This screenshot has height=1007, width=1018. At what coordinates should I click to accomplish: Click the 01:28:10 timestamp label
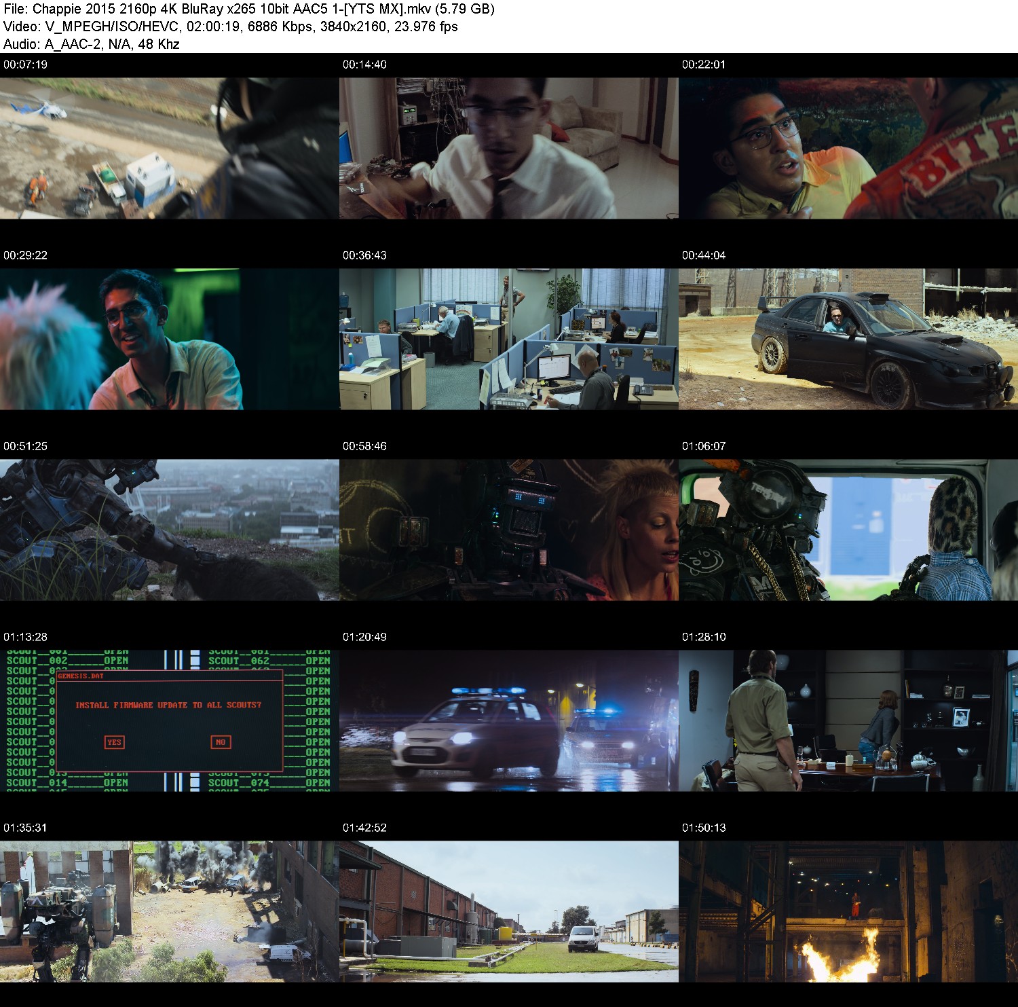coord(704,637)
